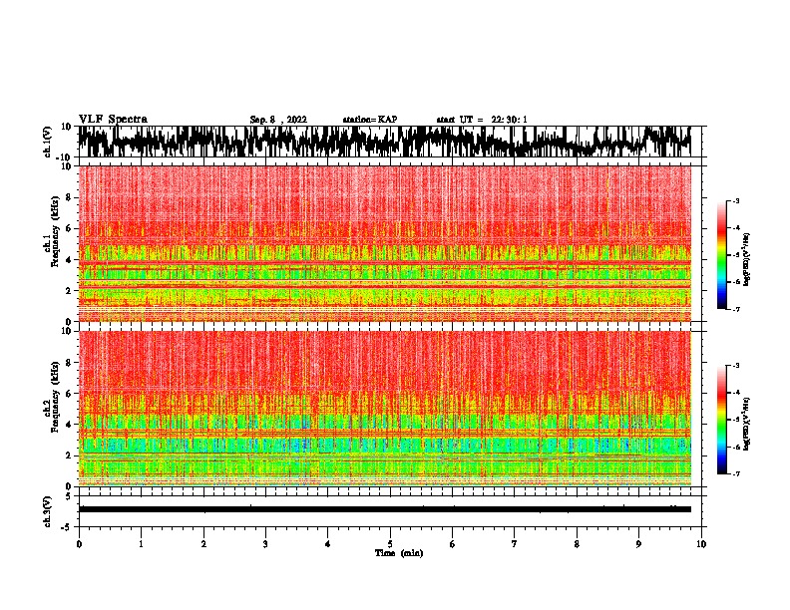The width and height of the screenshot is (790, 610).
Task: Click the "3" tick on time axis
Action: [x=265, y=544]
